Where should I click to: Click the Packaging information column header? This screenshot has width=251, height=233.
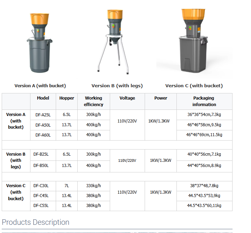coord(204,101)
